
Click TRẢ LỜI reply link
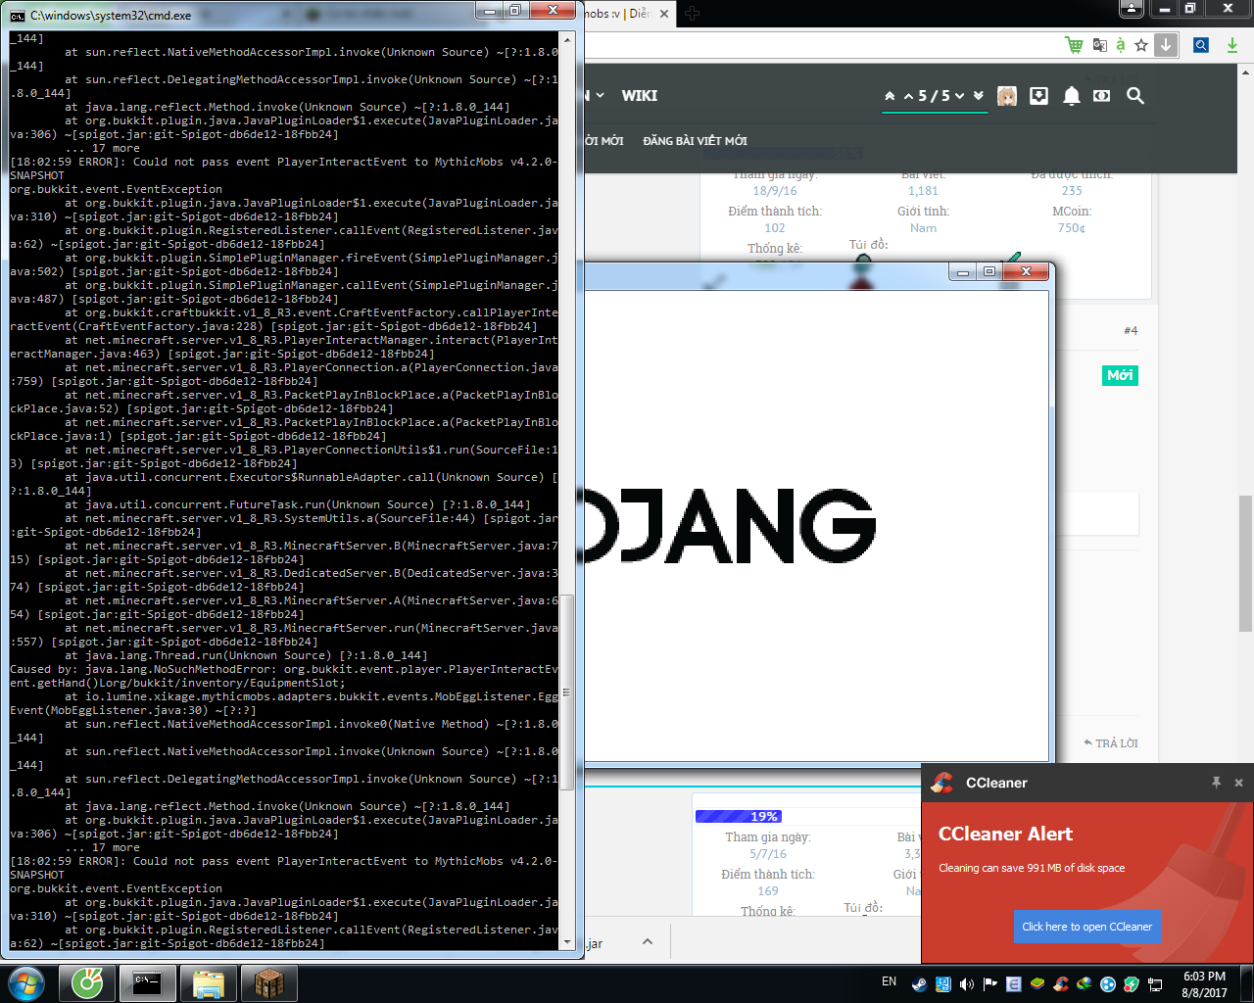point(1111,743)
